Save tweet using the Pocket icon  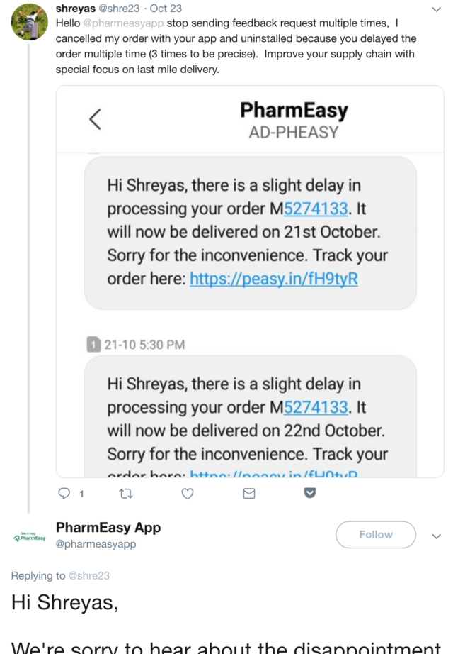tap(310, 493)
